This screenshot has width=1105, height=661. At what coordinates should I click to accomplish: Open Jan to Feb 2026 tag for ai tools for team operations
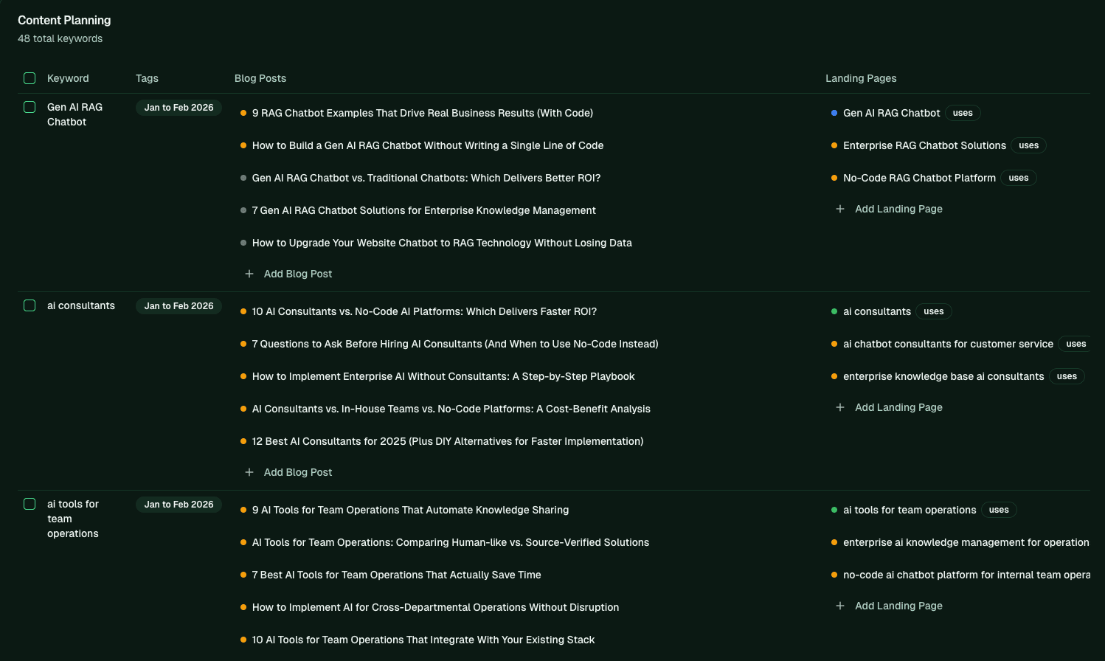click(179, 505)
